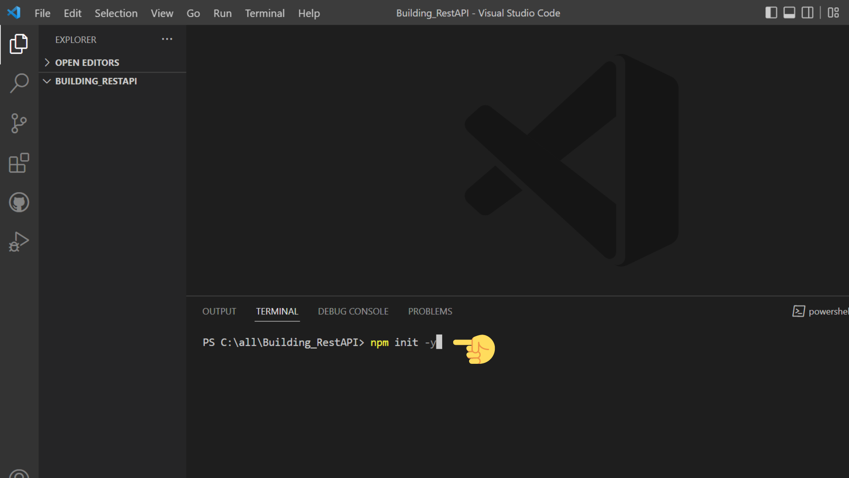849x478 pixels.
Task: Open the Search view in the activity bar
Action: pos(19,83)
